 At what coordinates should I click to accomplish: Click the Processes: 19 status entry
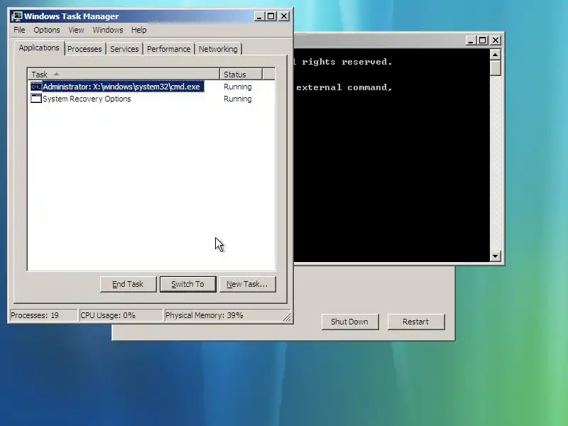click(x=43, y=315)
